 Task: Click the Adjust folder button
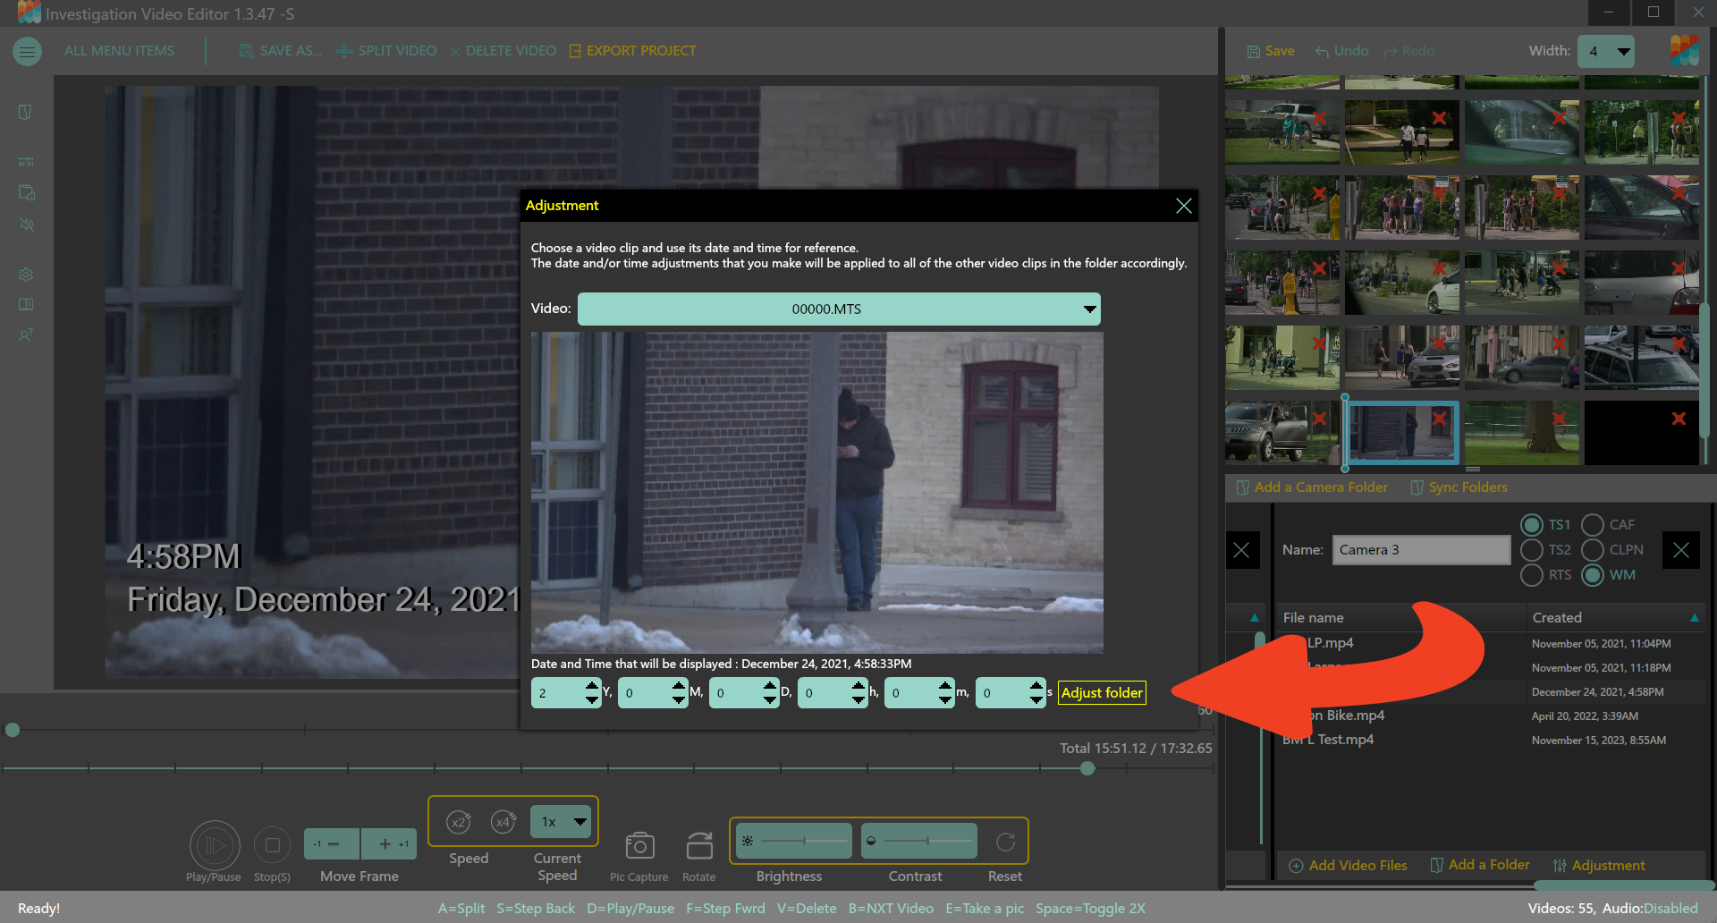1102,693
